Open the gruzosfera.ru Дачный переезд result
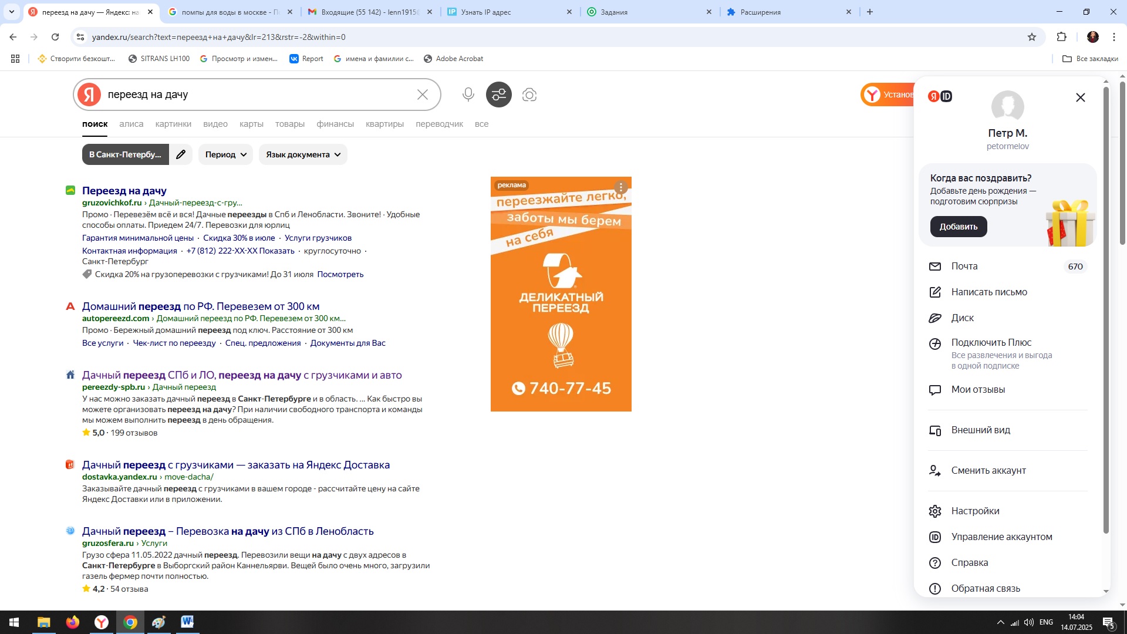This screenshot has height=634, width=1127. coord(228,531)
